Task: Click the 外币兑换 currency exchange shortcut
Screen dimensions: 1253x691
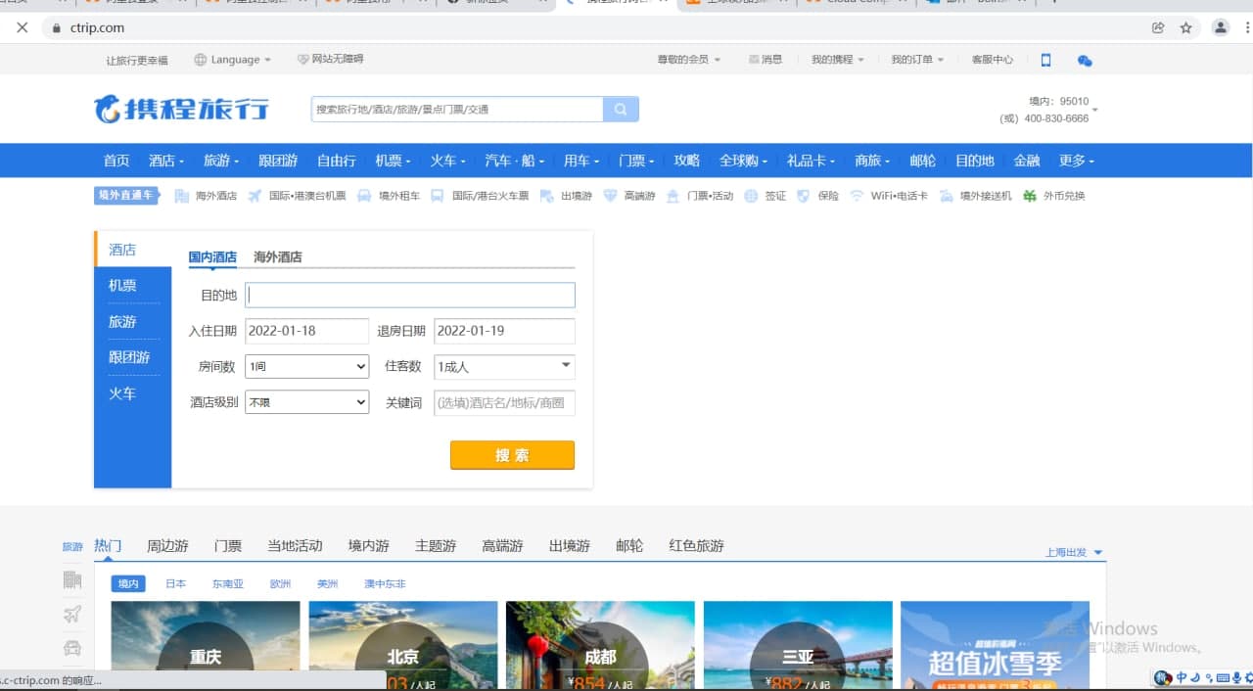Action: (1054, 196)
